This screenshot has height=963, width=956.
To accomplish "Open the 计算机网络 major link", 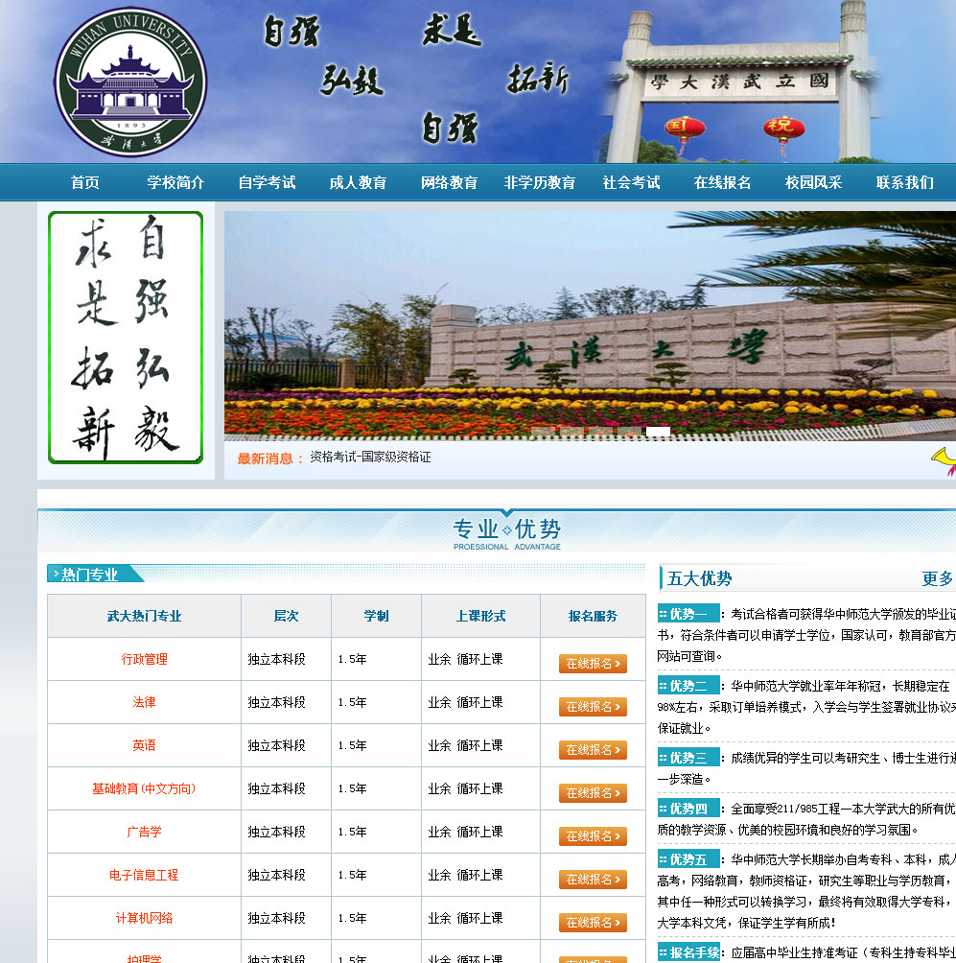I will click(x=144, y=918).
